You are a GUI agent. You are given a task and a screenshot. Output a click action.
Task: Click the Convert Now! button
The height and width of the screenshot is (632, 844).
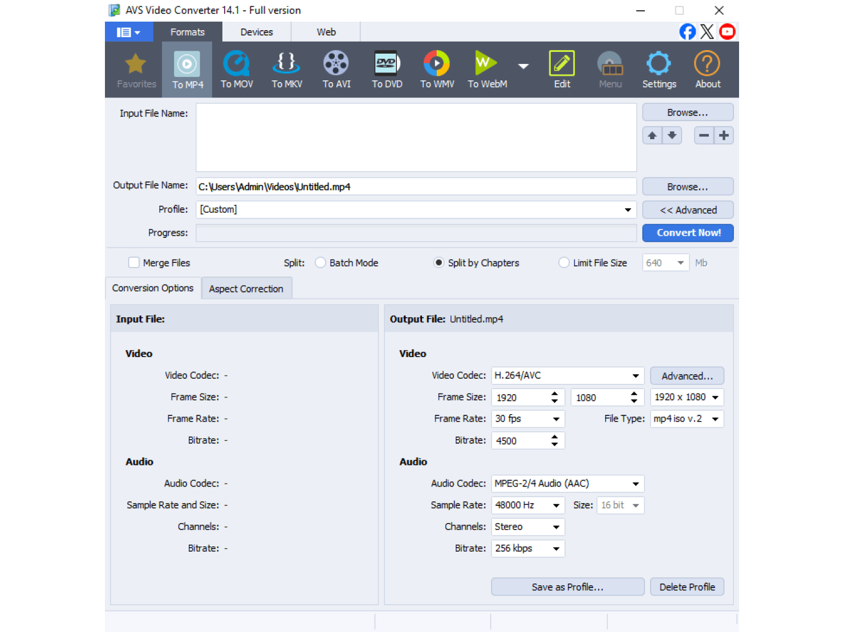[688, 233]
